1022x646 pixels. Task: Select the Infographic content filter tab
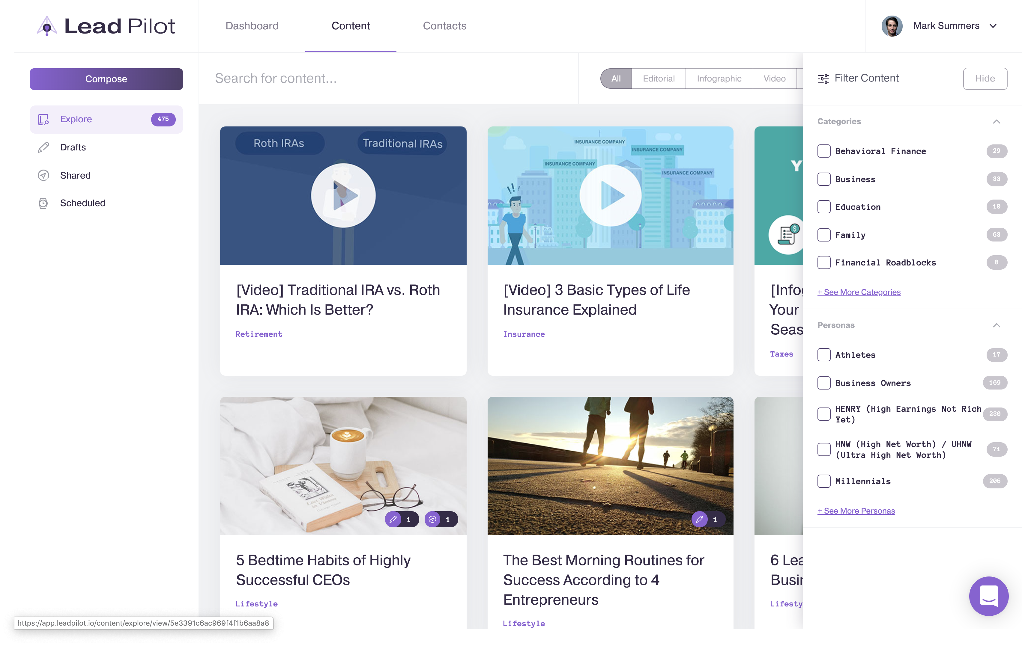point(719,79)
